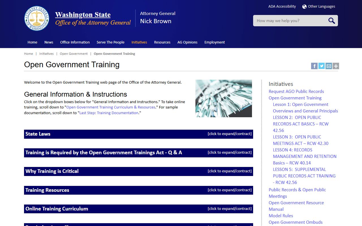Open Request AGO Public Records sidebar link
The height and width of the screenshot is (226, 362).
tap(296, 91)
